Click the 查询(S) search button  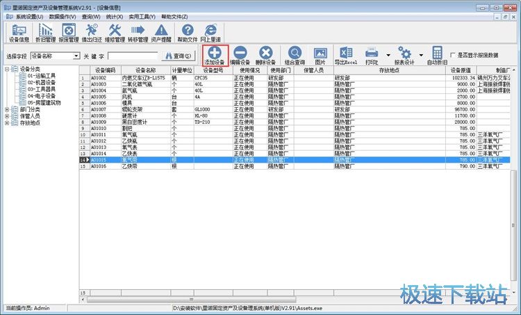point(177,56)
